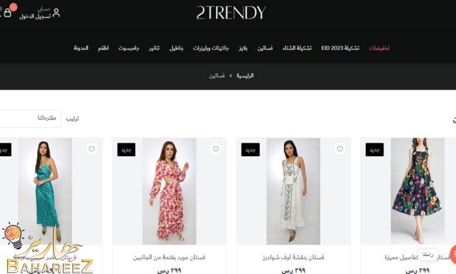
Task: Favorite the red floral dress with heart icon
Action: 216,149
